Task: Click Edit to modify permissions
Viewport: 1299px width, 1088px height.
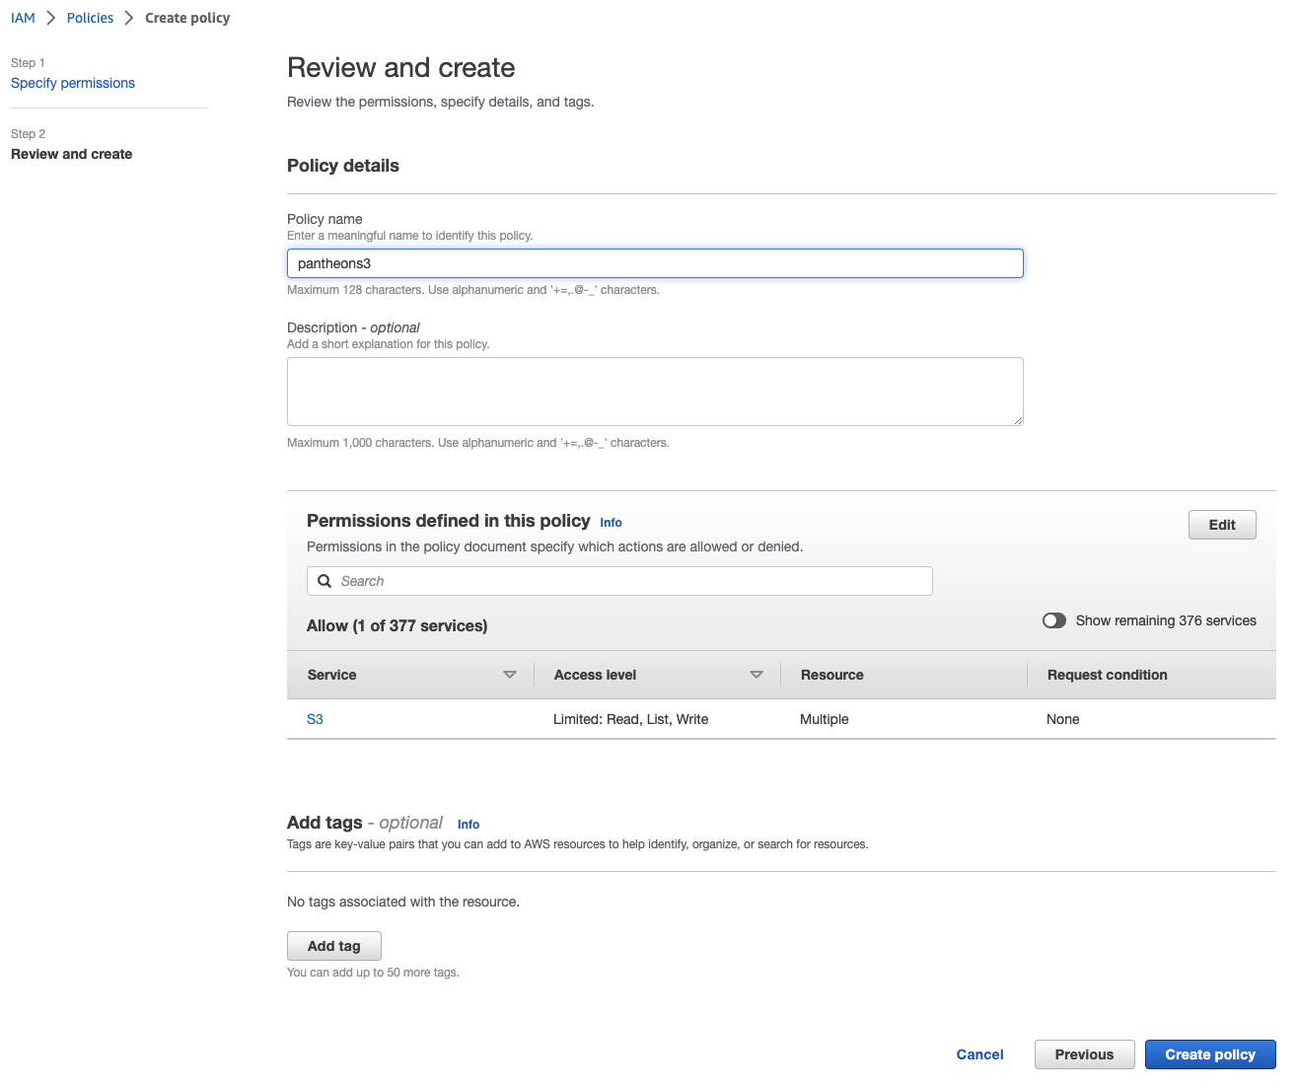Action: [x=1222, y=524]
